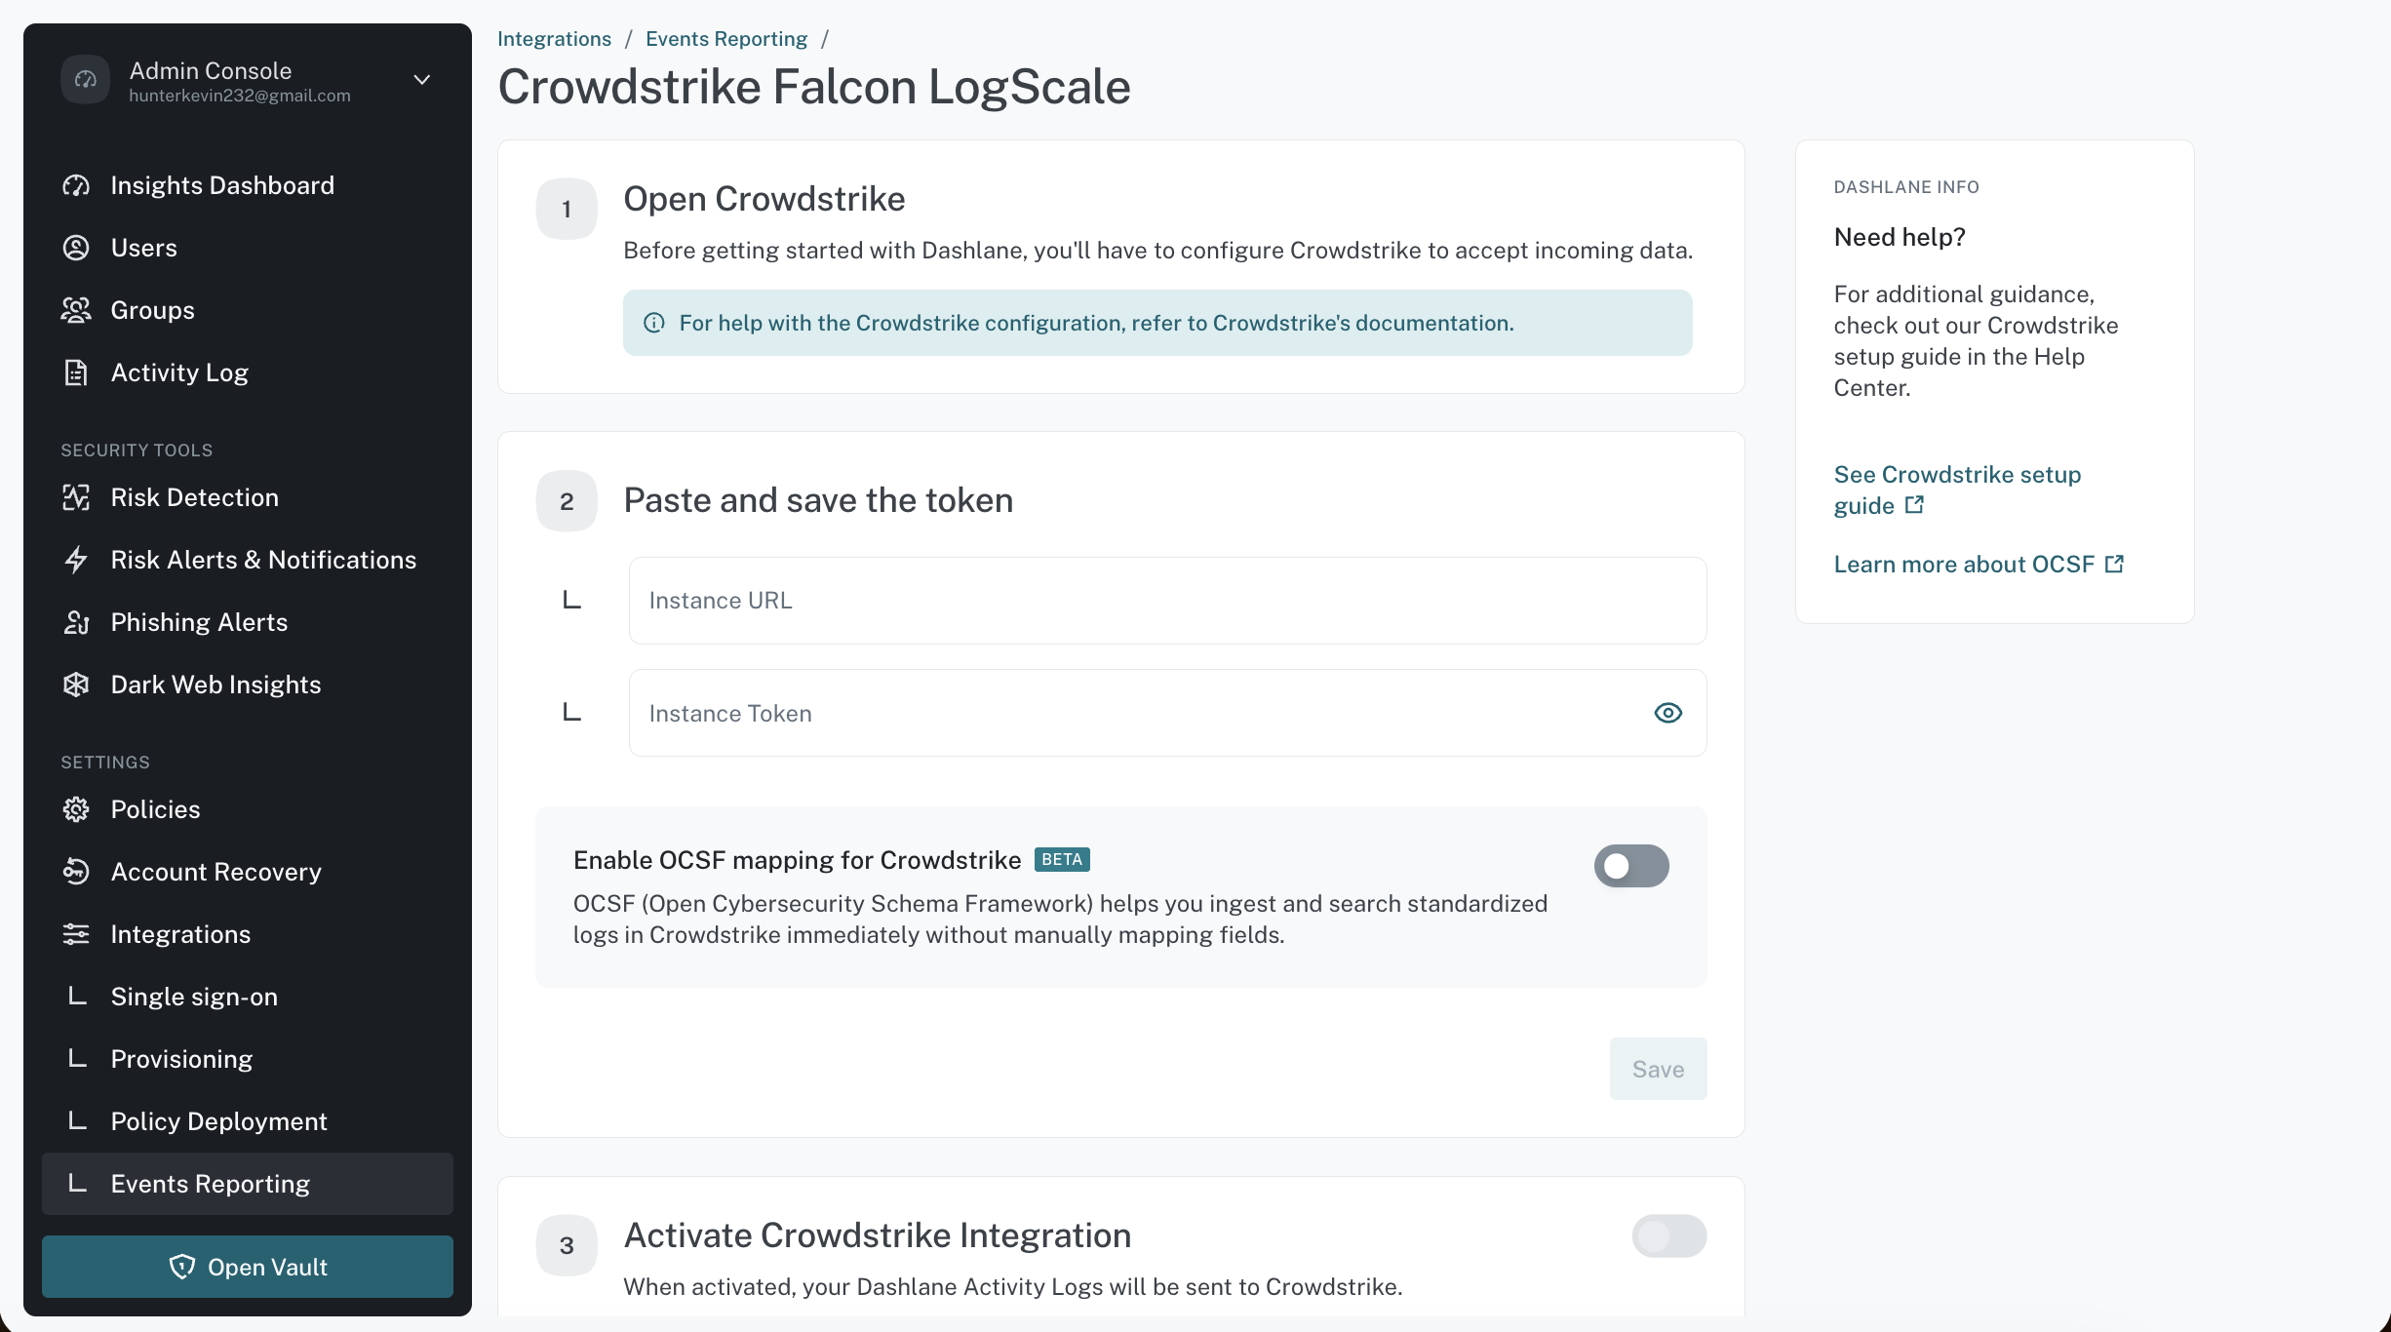Click the Groups people icon
2391x1332 pixels.
point(76,310)
